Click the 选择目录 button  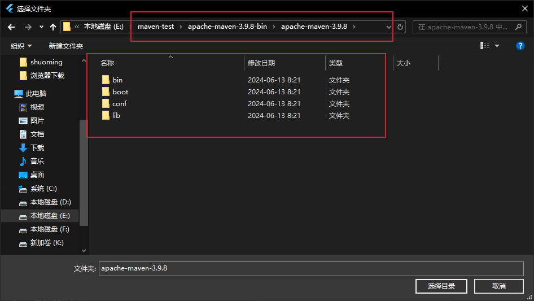(441, 286)
